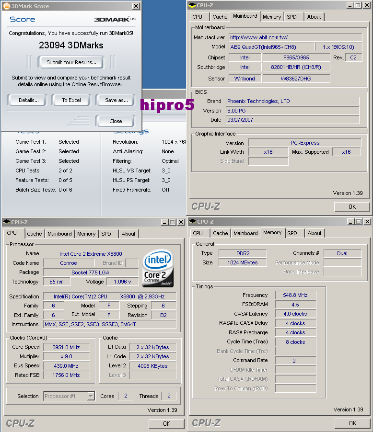Open Cache tab in the CPU window
373x432 pixels.
35,234
